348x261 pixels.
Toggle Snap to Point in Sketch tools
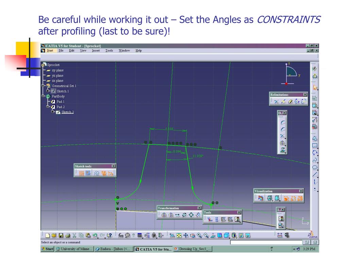coord(88,173)
